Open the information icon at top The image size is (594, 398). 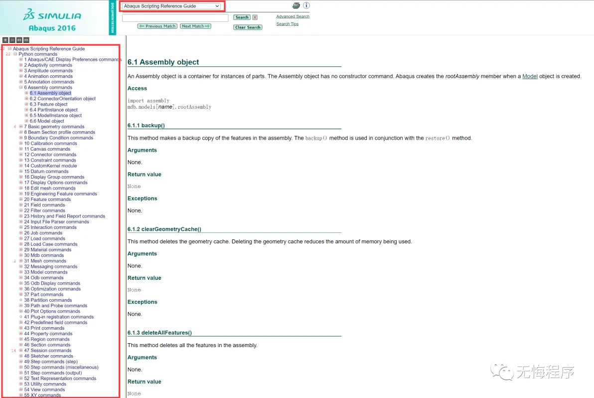click(306, 5)
